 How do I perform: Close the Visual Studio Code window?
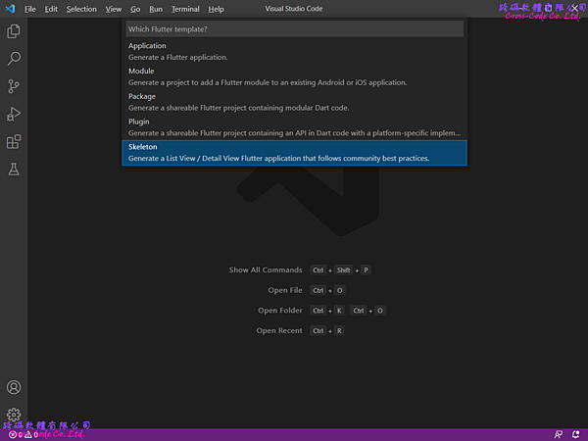(x=575, y=8)
